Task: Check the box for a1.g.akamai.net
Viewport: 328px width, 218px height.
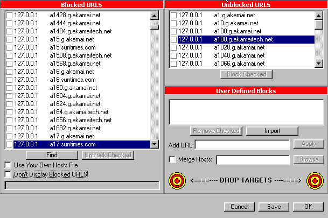Action: 173,15
